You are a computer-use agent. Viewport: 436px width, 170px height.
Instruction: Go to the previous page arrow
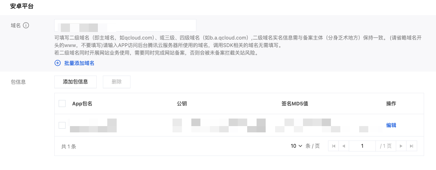pyautogui.click(x=344, y=146)
